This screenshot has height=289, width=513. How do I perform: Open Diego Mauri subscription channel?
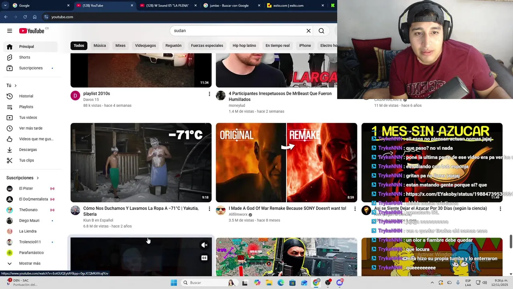(30, 221)
